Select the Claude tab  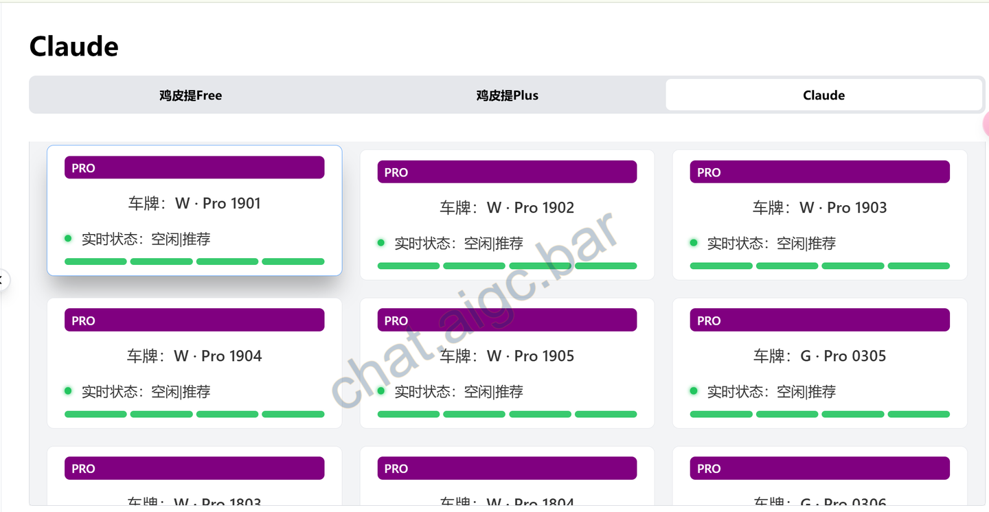[x=823, y=95]
